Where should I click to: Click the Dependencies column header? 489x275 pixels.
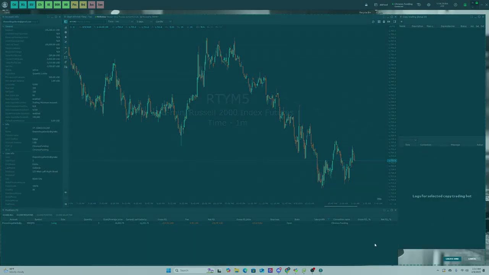click(447, 26)
